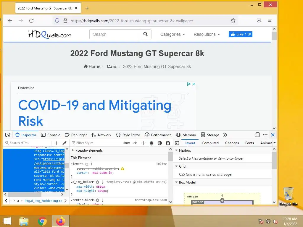Select the Layout sidebar tab
This screenshot has height=227, width=303.
[190, 143]
